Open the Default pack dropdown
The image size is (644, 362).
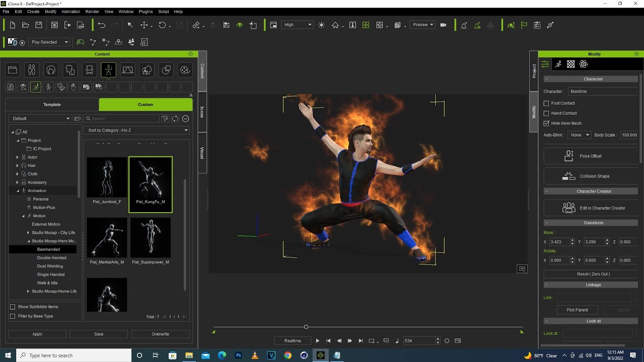[x=40, y=119]
